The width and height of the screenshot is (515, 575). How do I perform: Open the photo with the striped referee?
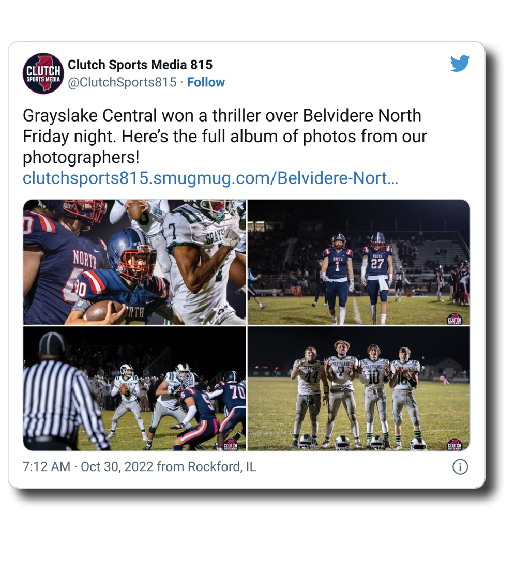click(134, 388)
